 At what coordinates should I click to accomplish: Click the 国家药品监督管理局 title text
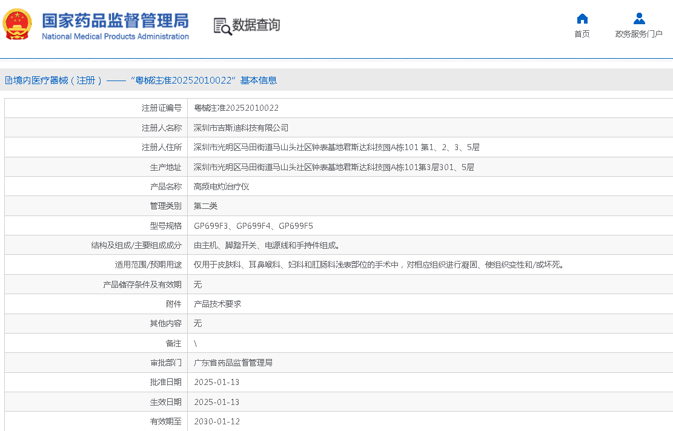pos(115,20)
